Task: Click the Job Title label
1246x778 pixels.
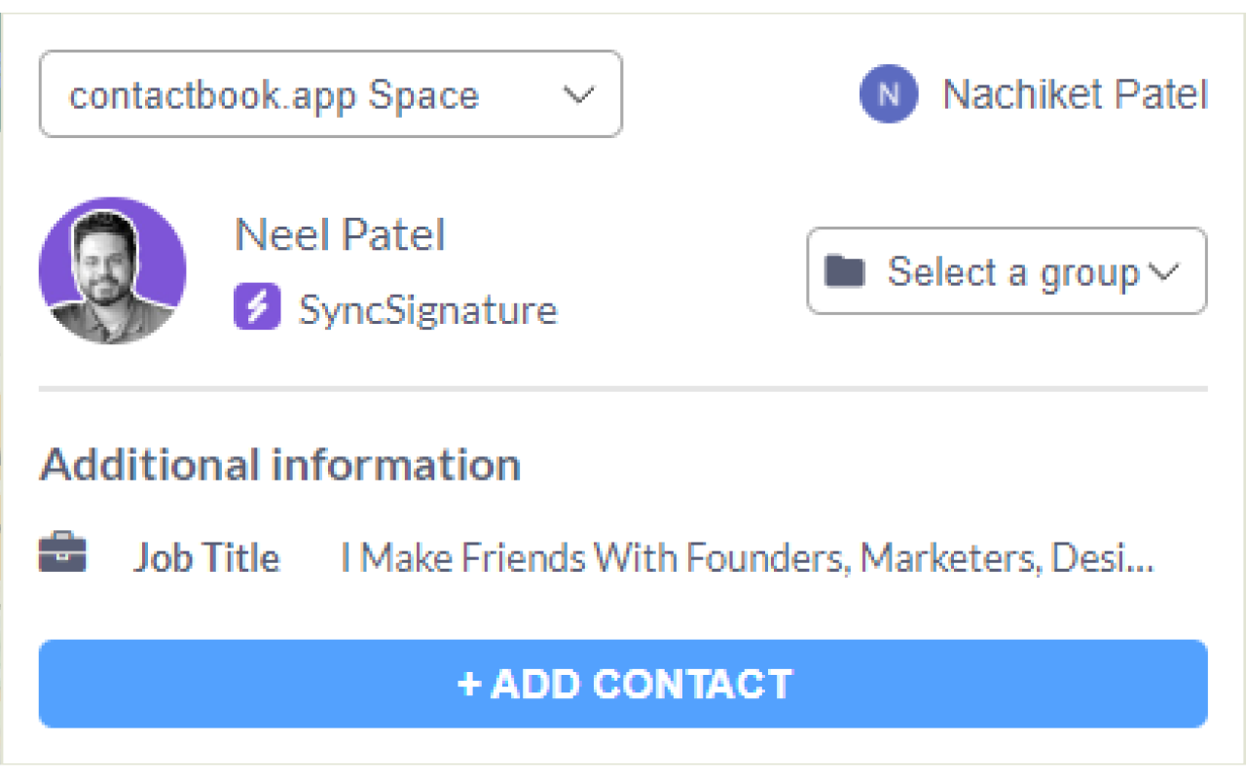Action: pos(206,557)
